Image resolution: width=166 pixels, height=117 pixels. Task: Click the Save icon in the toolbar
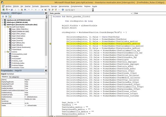(x=11, y=9)
